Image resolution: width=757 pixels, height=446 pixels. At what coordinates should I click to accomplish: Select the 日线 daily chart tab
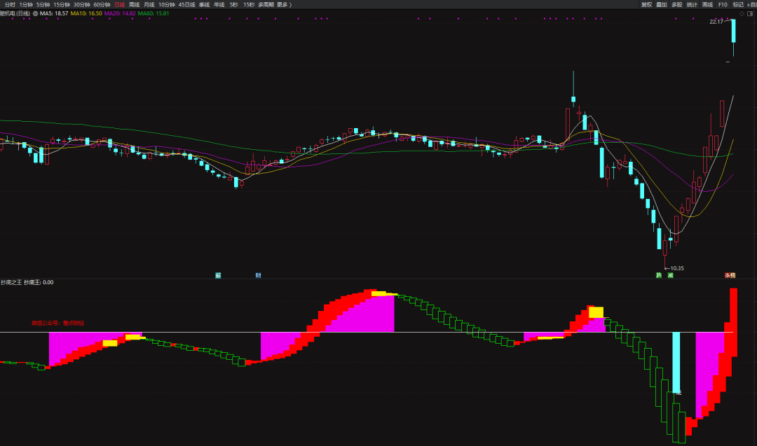coord(119,4)
